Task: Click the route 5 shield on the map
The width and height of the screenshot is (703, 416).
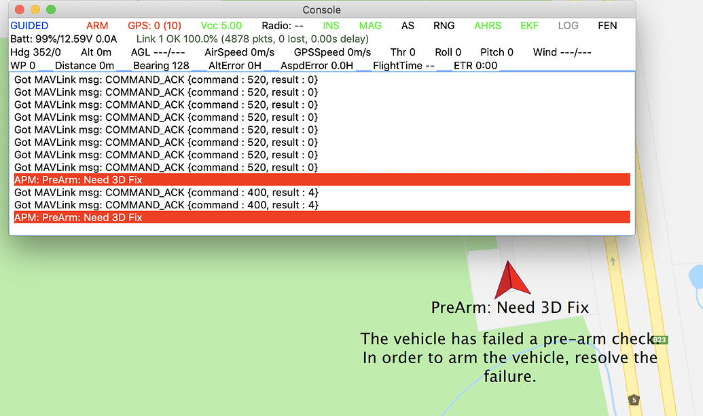Action: 634,400
